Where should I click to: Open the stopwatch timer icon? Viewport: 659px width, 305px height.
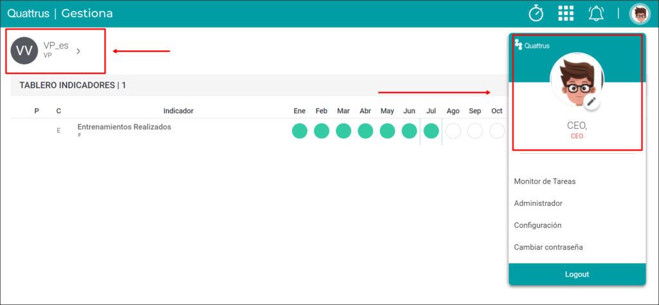click(x=536, y=14)
